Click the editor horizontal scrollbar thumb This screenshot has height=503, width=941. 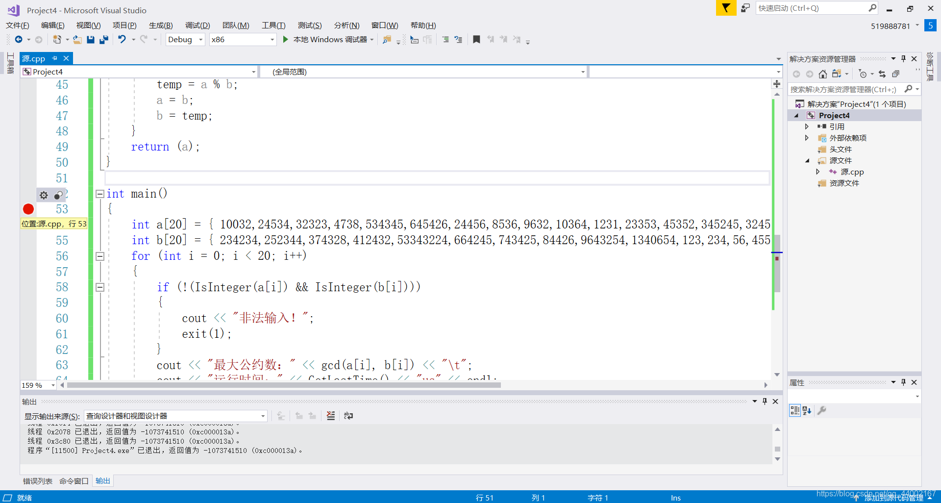pos(284,385)
